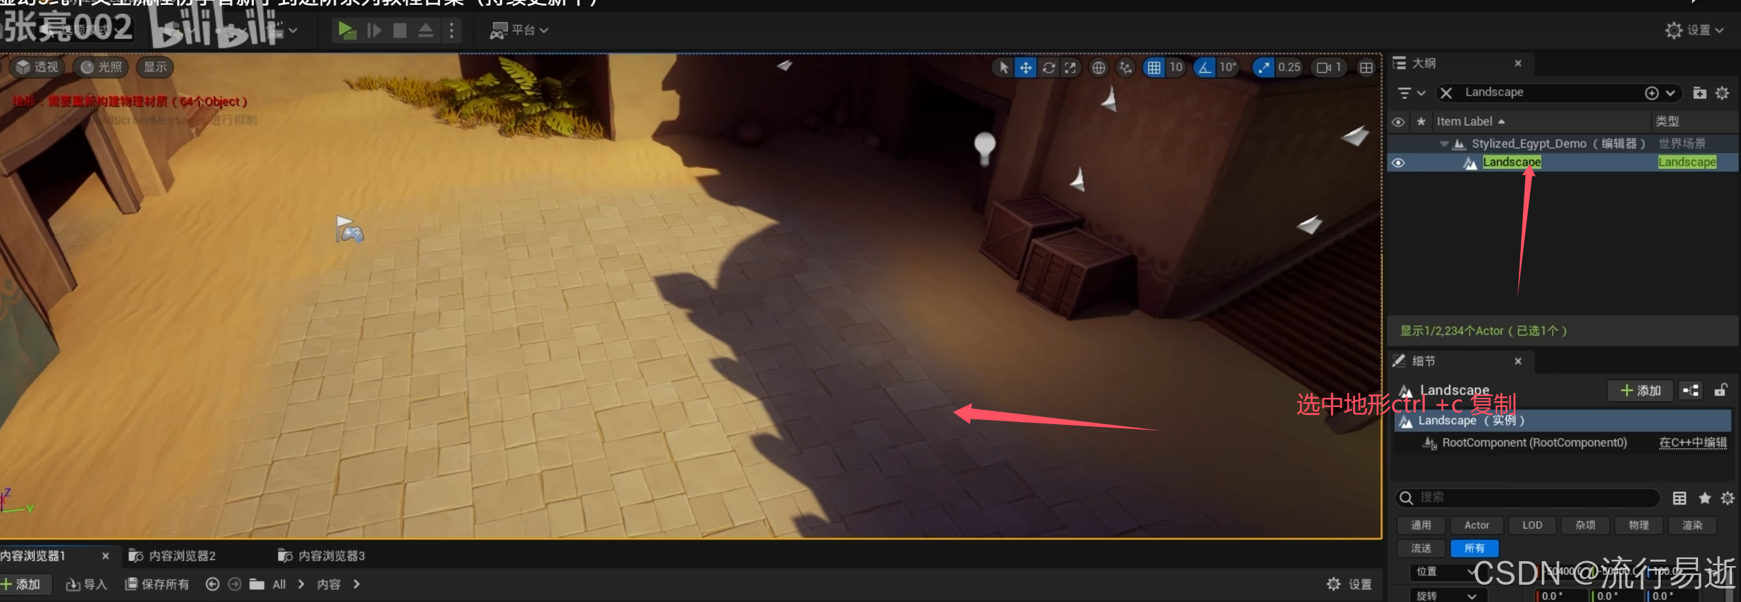Activate the select mode cursor tool
Screen dimensions: 1741x602
click(x=1003, y=67)
